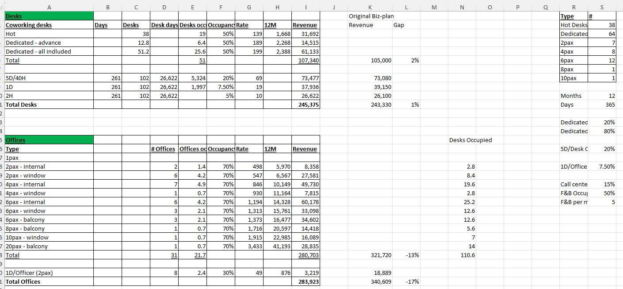Select column N header
623x289 pixels.
[462, 7]
